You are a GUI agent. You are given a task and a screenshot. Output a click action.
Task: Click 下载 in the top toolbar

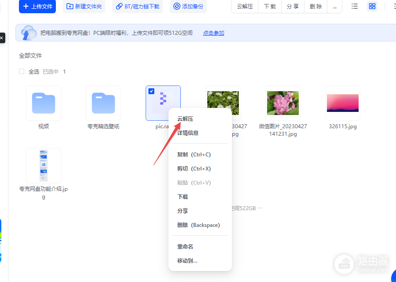coord(270,6)
